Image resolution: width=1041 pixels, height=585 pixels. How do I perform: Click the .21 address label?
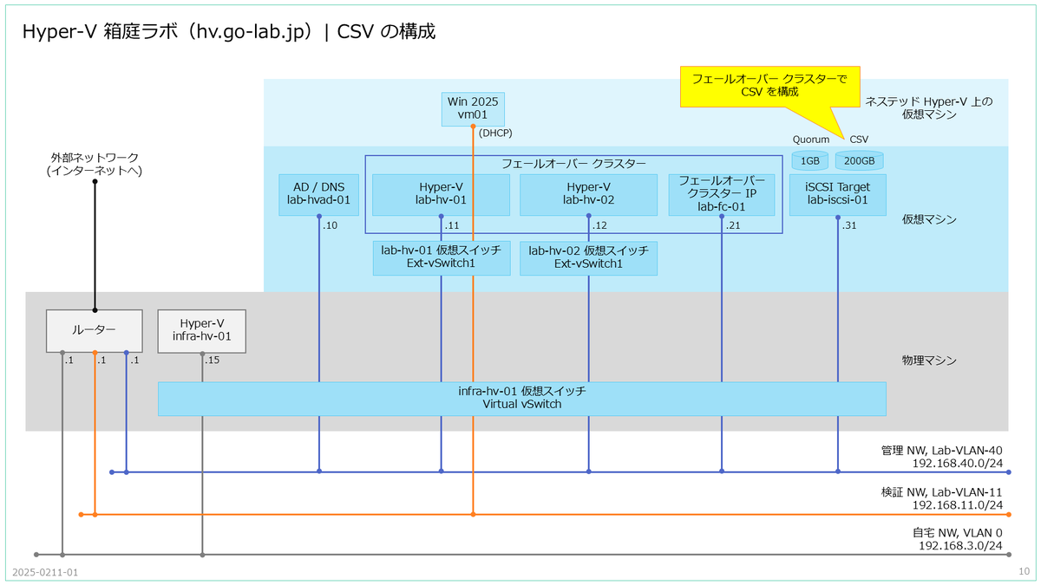click(732, 225)
